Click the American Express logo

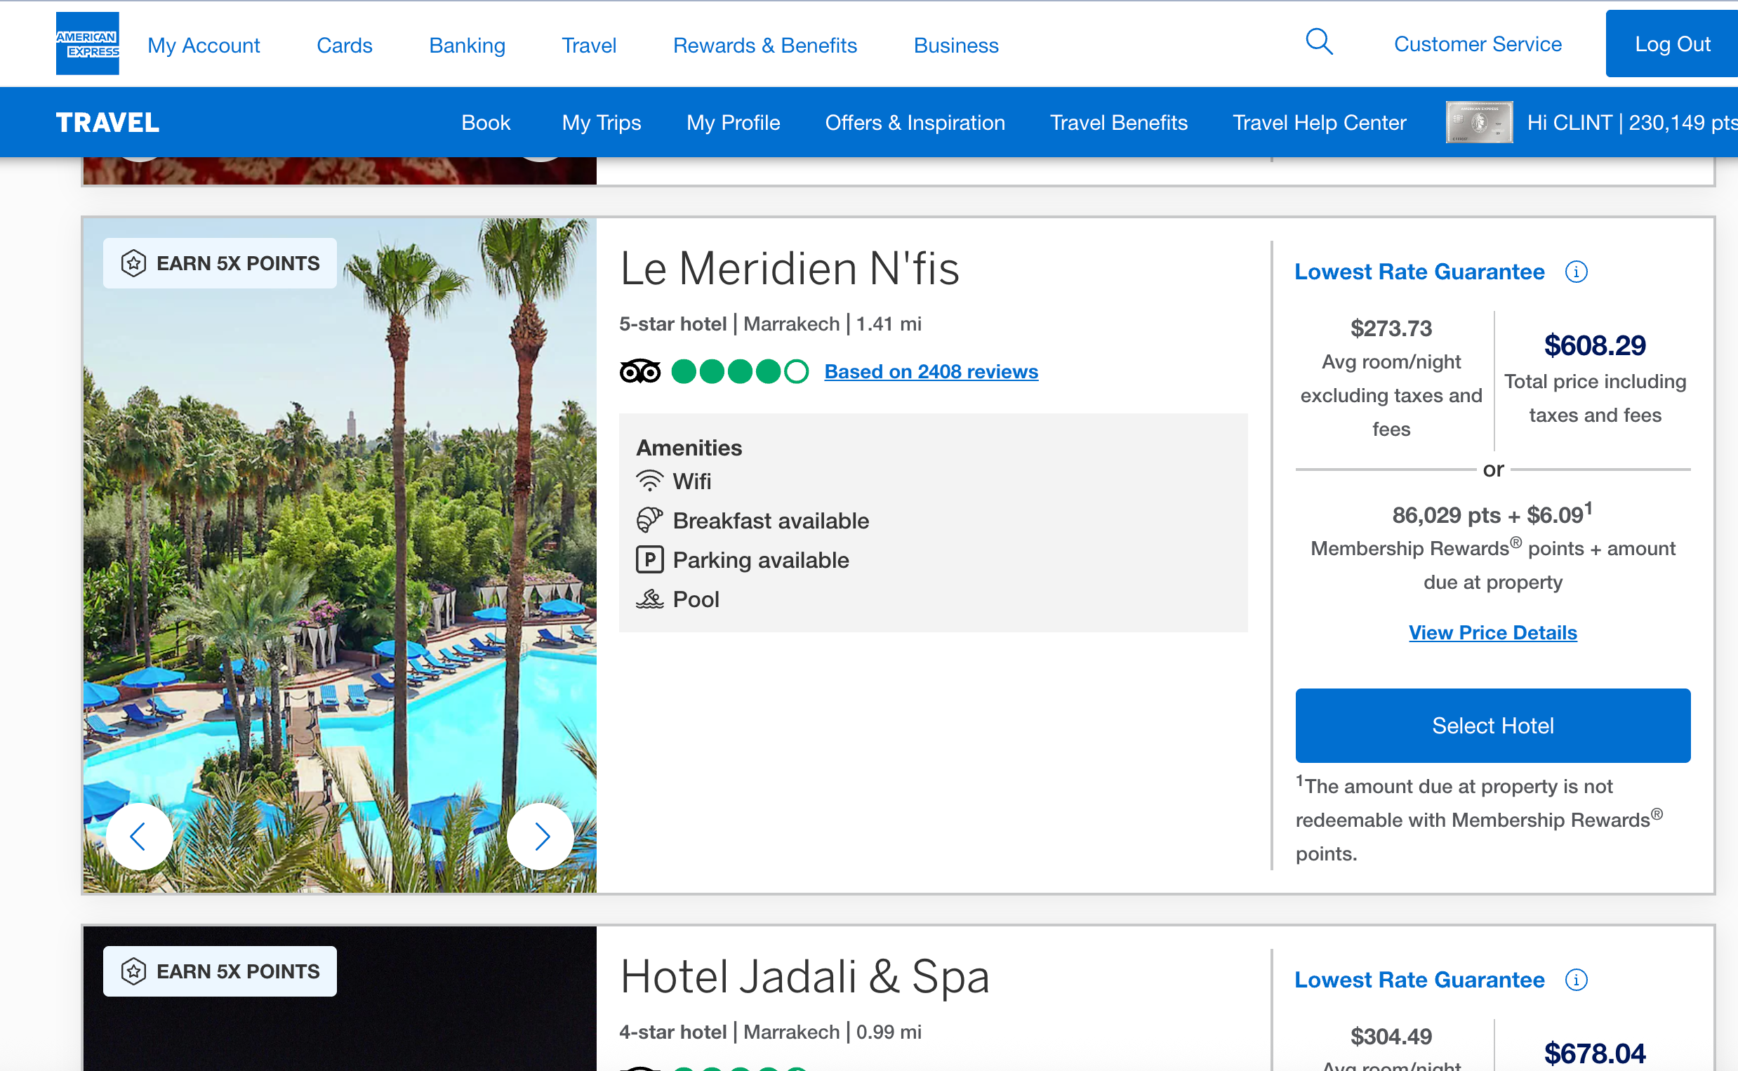[x=87, y=44]
